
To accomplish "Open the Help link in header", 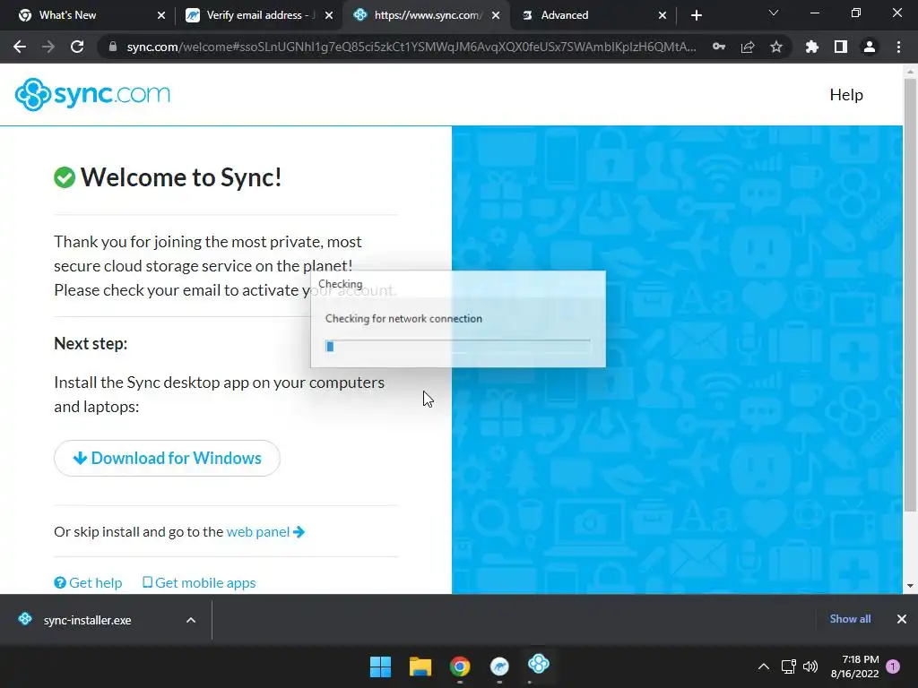I will 846,95.
